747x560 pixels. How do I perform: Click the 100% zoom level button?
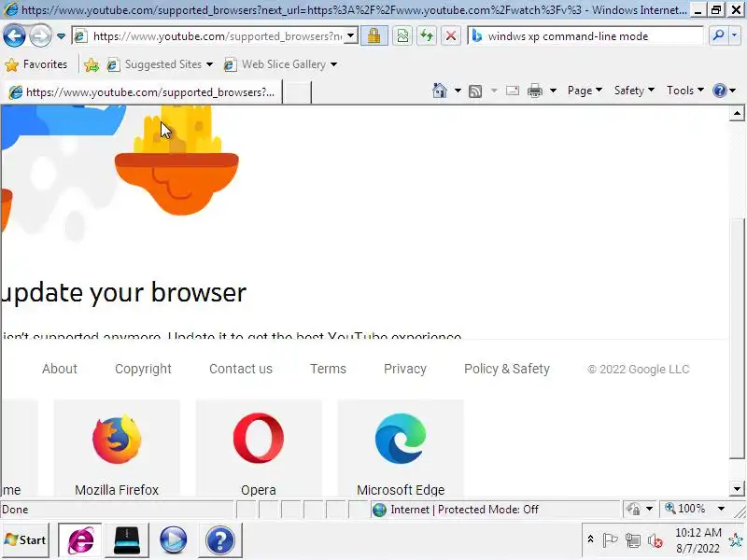click(x=685, y=509)
